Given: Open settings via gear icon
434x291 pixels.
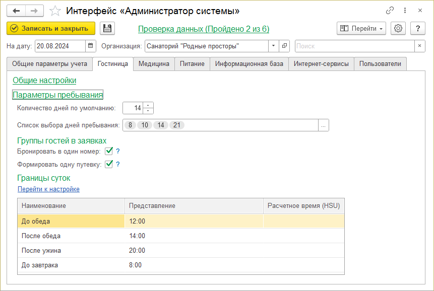Looking at the screenshot, I should [x=398, y=29].
